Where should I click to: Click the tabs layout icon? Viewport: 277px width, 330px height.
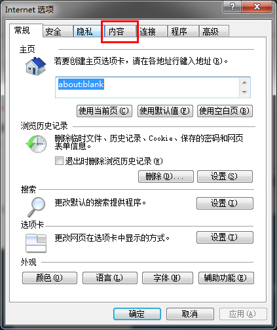click(36, 243)
